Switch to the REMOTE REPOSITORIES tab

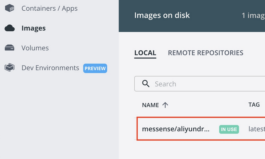click(x=205, y=53)
